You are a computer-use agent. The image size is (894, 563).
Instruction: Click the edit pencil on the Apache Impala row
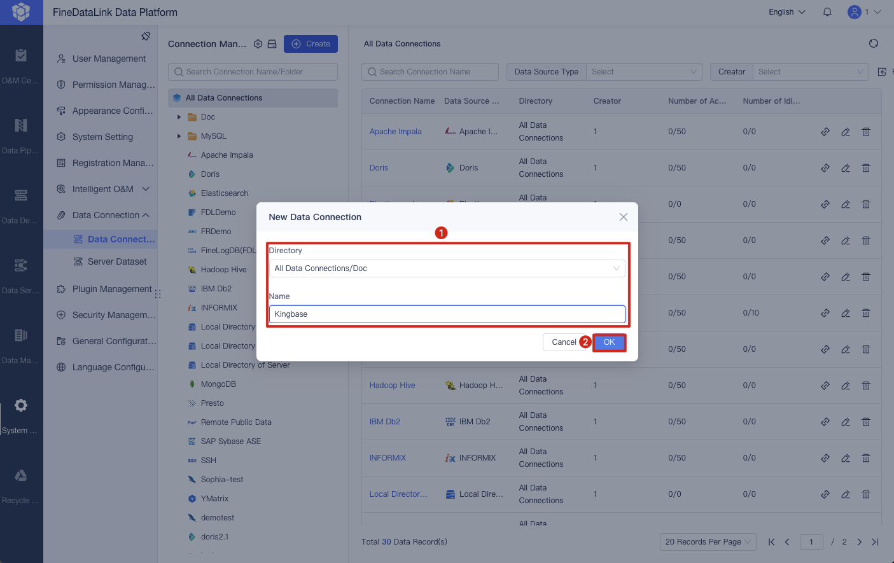pos(846,132)
